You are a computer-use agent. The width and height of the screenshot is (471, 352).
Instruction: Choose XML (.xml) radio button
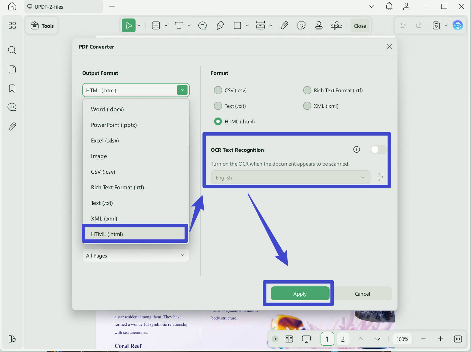307,106
